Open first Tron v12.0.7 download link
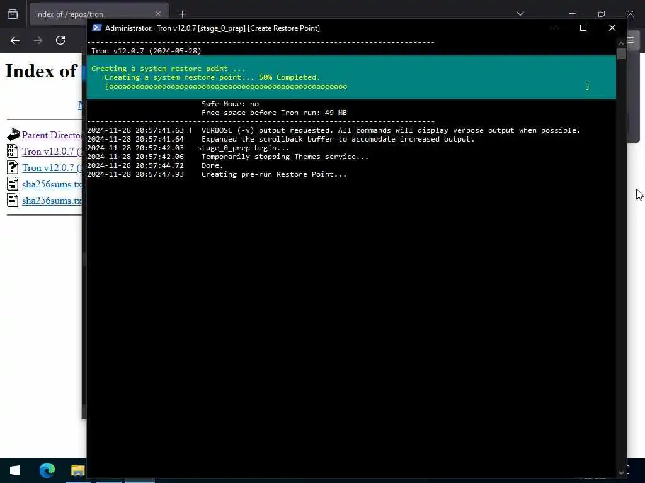645x483 pixels. [52, 152]
